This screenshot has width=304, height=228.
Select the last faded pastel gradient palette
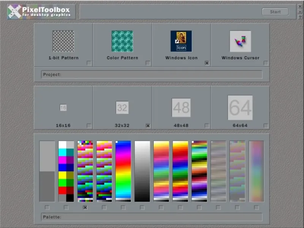pyautogui.click(x=256, y=171)
